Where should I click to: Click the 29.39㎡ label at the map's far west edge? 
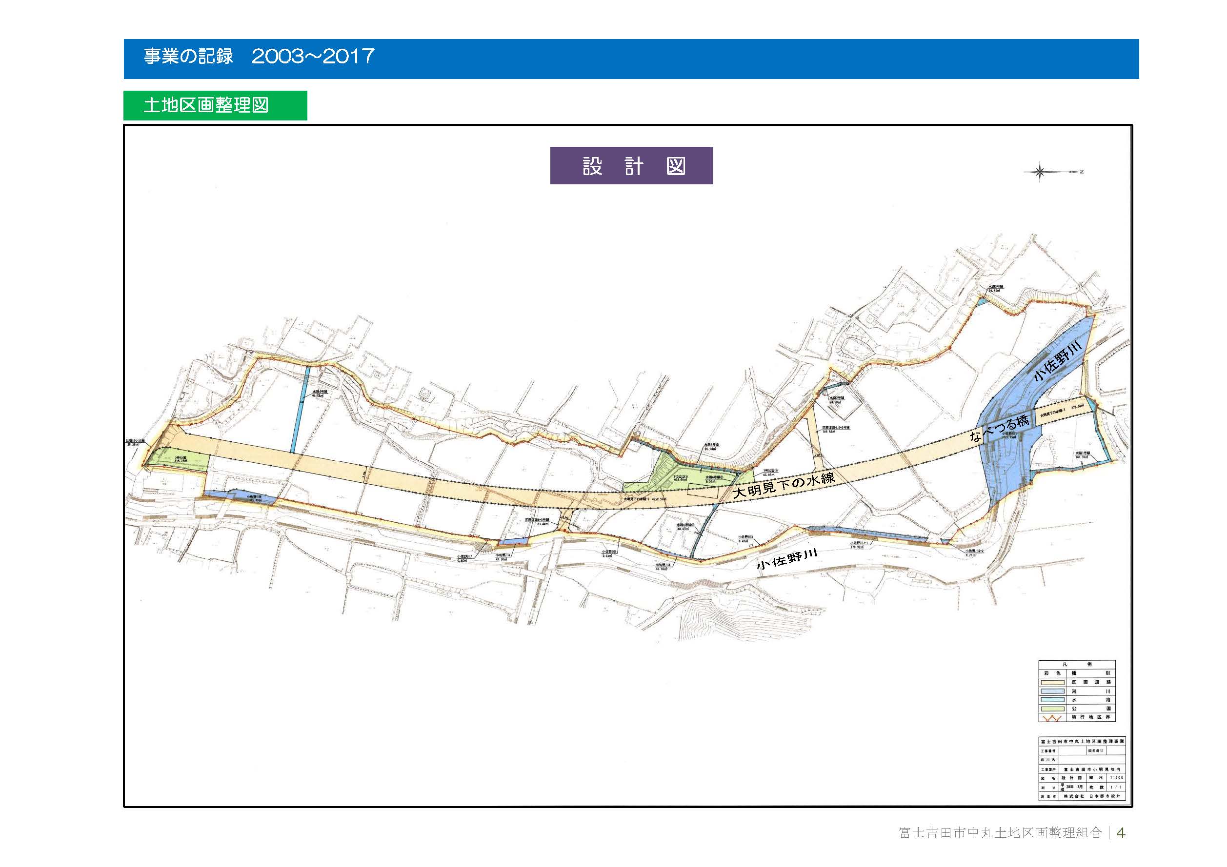point(136,443)
